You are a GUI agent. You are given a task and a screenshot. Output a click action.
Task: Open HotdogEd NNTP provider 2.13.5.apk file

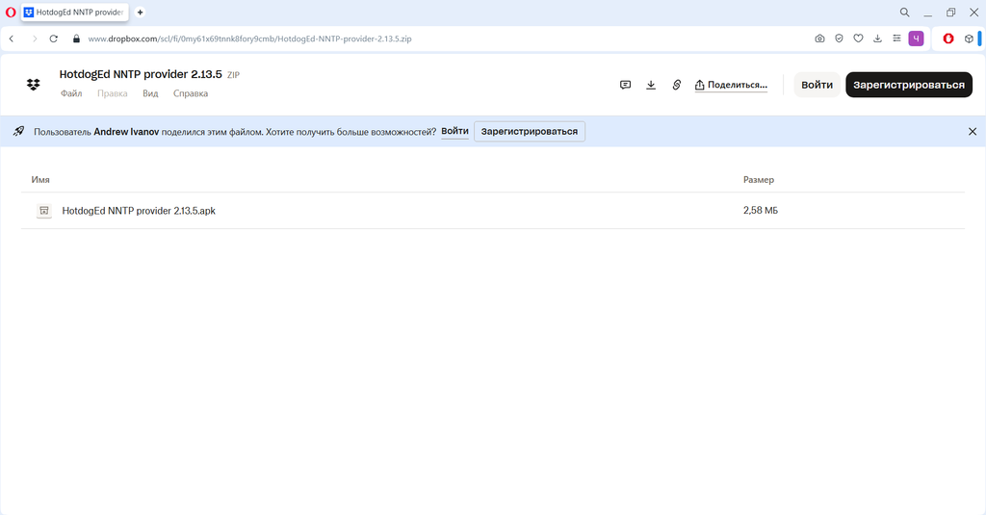point(139,211)
